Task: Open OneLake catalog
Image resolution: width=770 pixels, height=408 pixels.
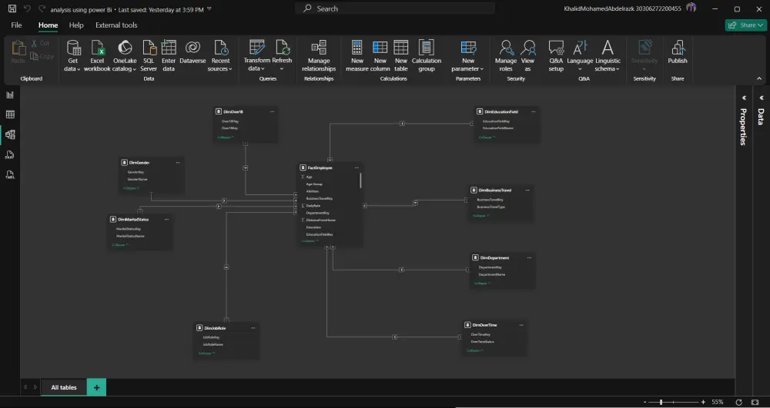Action: (125, 56)
